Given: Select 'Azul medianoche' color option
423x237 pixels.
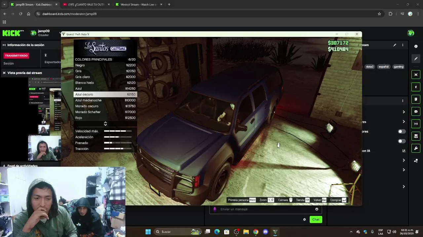Looking at the screenshot, I should [x=105, y=100].
